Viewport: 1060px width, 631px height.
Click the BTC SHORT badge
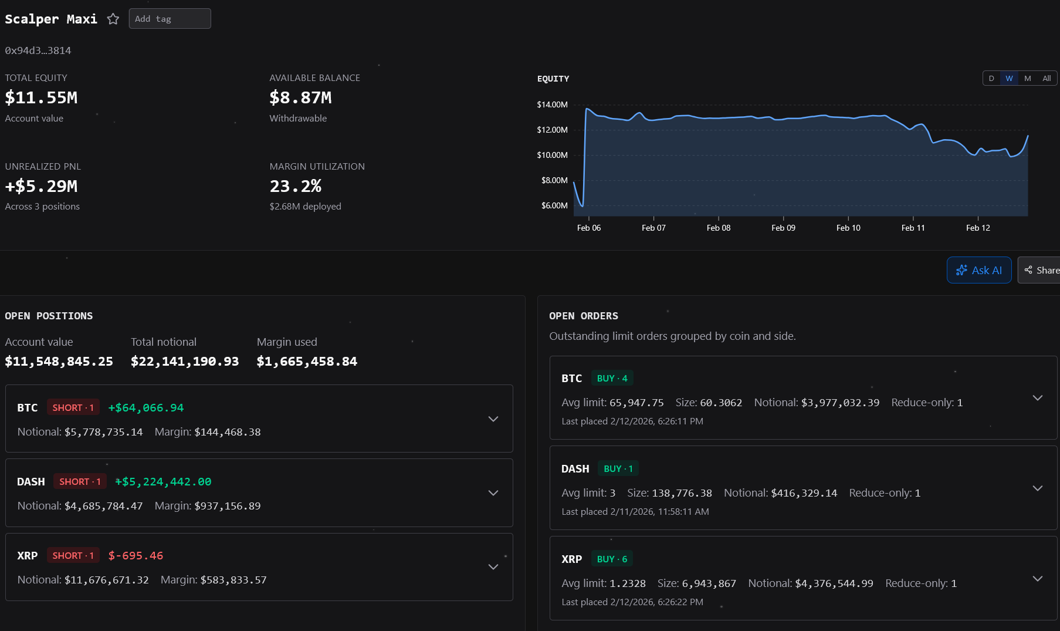[x=73, y=407]
